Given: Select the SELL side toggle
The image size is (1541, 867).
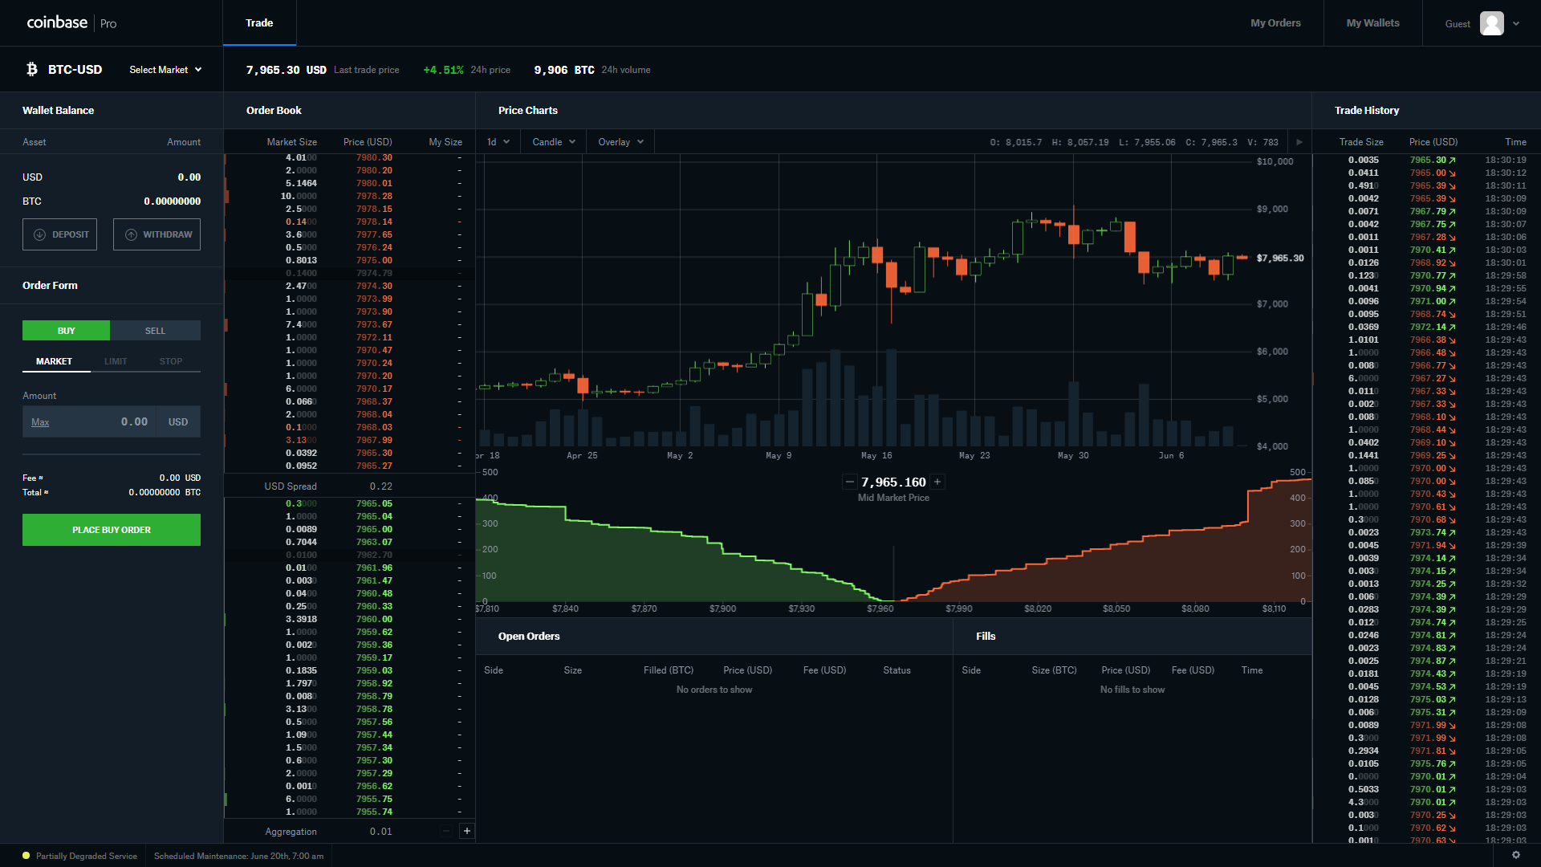Looking at the screenshot, I should point(155,331).
